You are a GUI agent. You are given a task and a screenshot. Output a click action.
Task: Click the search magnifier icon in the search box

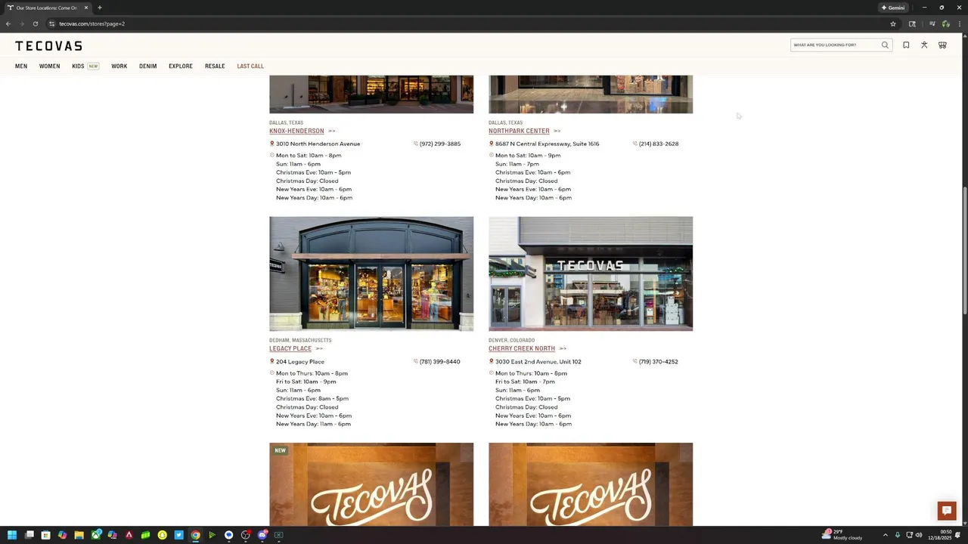point(885,45)
